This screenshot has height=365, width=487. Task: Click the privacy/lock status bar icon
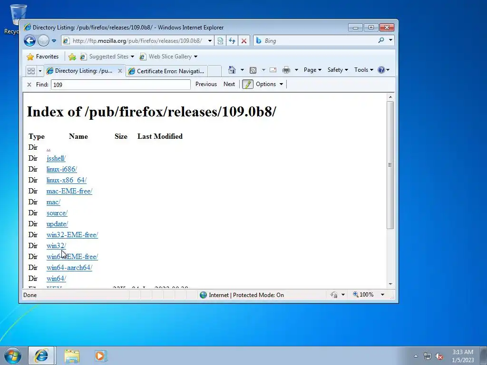click(x=334, y=295)
